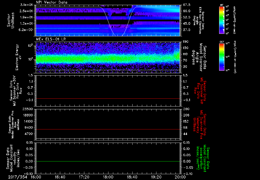
Task: Click the 'MEx ELS-01 LR' panel title
Action: tap(51, 39)
